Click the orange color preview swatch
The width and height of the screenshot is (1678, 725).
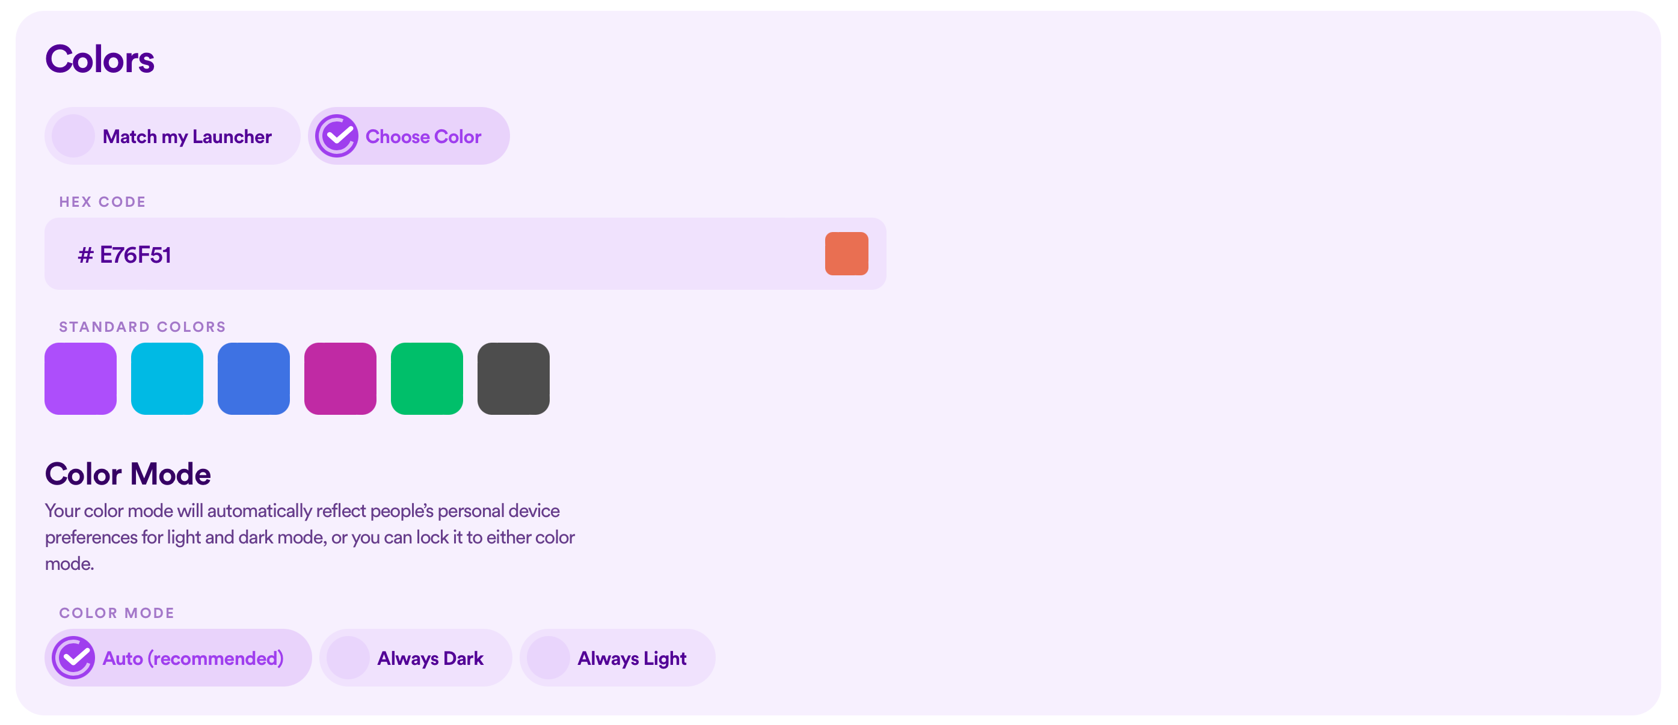(847, 254)
